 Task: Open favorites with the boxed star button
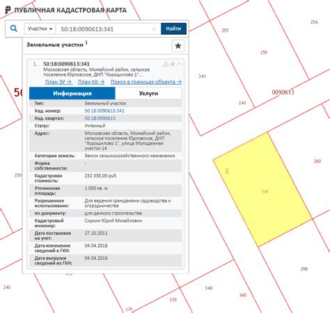click(x=178, y=46)
